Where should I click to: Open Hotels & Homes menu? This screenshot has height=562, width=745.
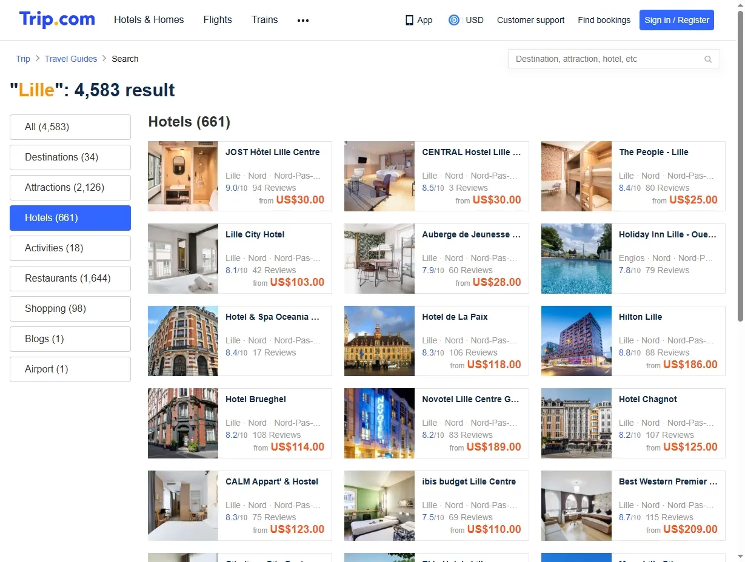click(149, 19)
